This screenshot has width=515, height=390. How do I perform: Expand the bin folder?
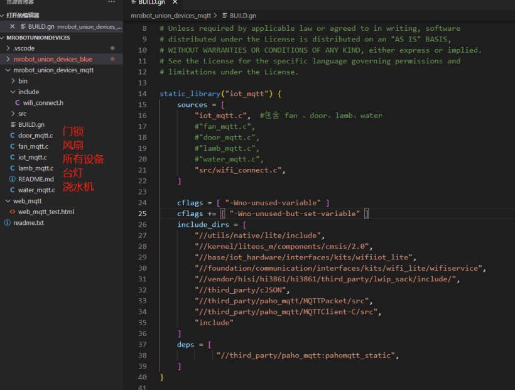pos(13,81)
